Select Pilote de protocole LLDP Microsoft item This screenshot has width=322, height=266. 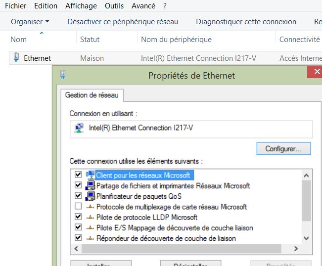click(147, 217)
